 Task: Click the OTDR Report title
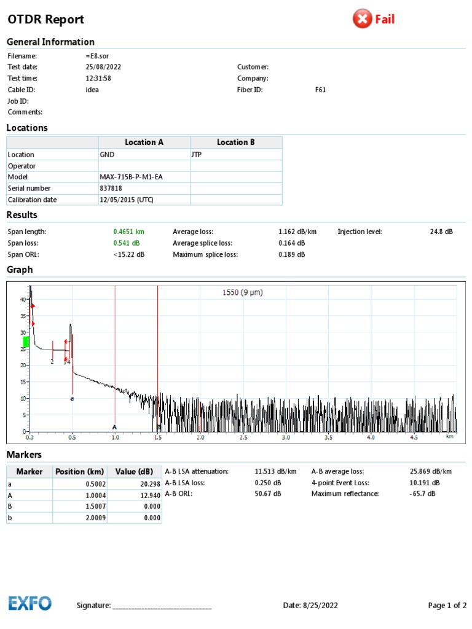45,19
